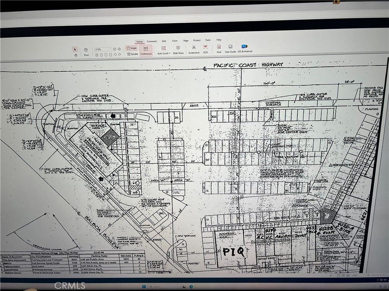
Task: Open the 213% zoom level dropdown
Action: pyautogui.click(x=103, y=50)
